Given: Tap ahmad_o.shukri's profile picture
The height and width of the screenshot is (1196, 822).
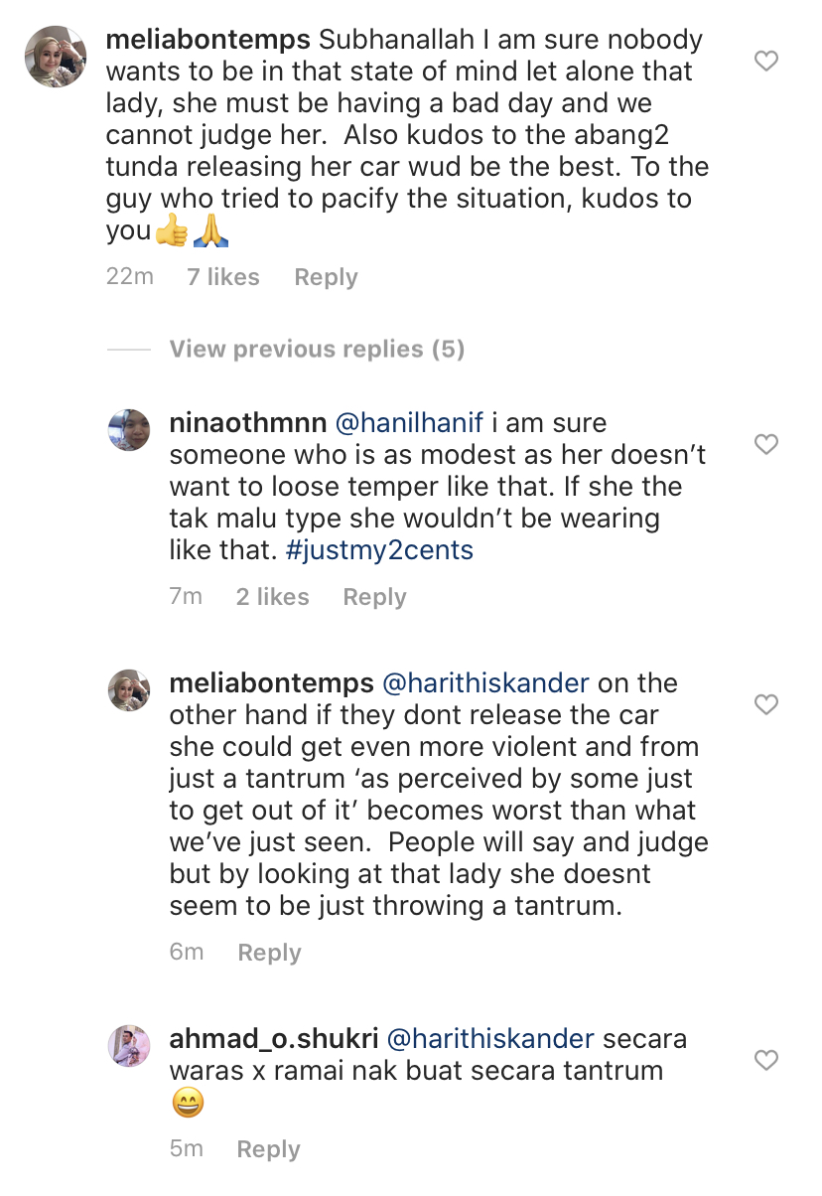Looking at the screenshot, I should 129,1046.
